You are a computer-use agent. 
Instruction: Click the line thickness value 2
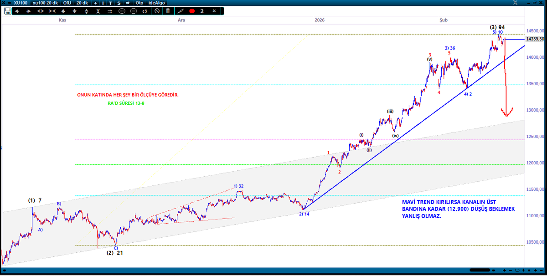click(x=202, y=11)
